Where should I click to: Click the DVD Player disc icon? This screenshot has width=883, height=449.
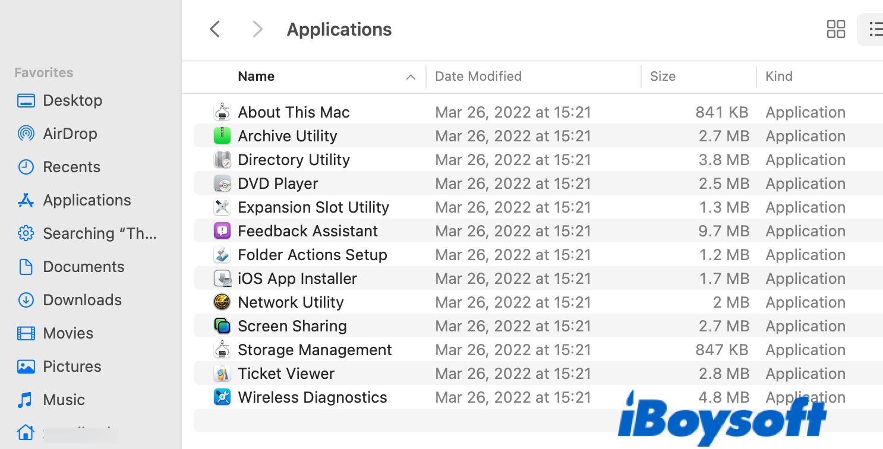(222, 184)
